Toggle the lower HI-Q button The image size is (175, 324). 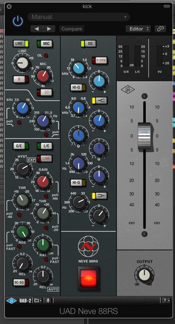78,183
